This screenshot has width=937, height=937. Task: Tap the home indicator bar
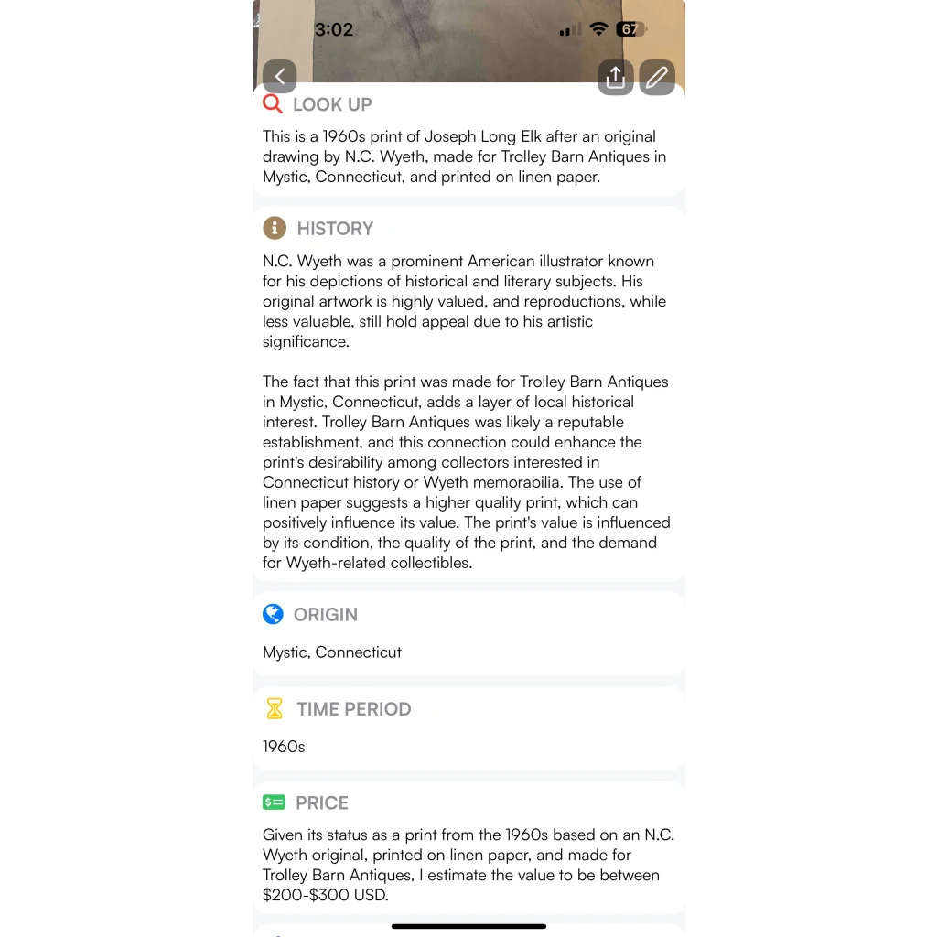click(468, 926)
